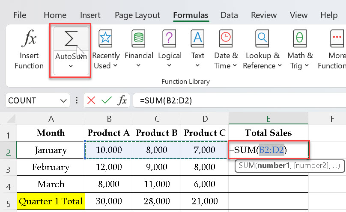Click number1 argument in SUM tooltip

tap(274, 165)
